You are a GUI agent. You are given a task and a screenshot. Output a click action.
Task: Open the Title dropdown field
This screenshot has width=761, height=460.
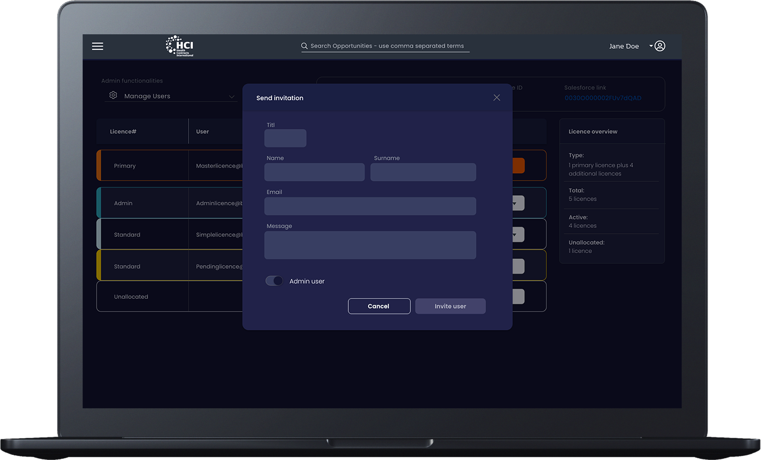coord(285,138)
